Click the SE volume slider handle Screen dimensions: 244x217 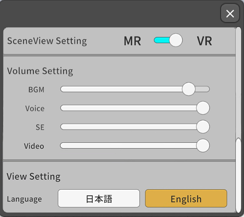coord(203,127)
